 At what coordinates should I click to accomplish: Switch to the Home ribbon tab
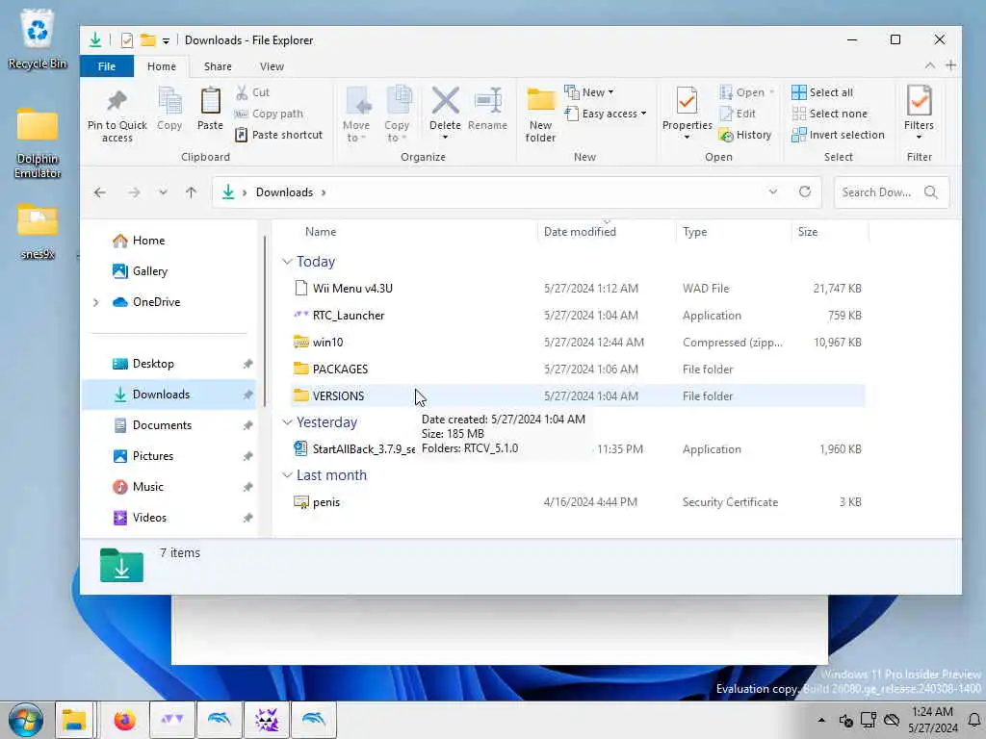[x=162, y=66]
